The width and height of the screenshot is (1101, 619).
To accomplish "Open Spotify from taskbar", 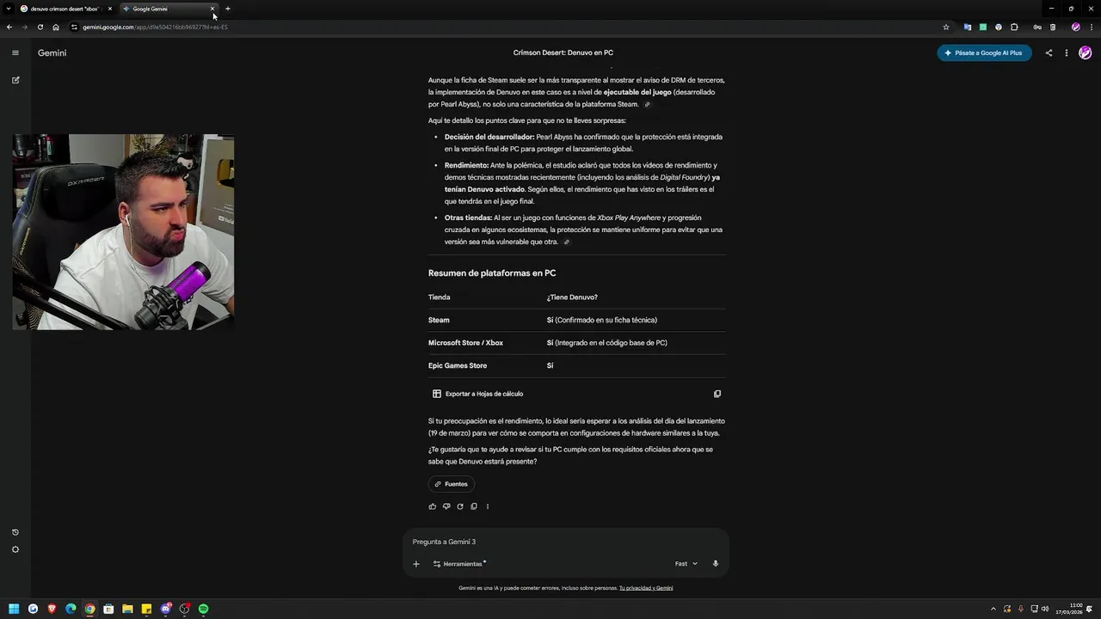I will point(203,609).
